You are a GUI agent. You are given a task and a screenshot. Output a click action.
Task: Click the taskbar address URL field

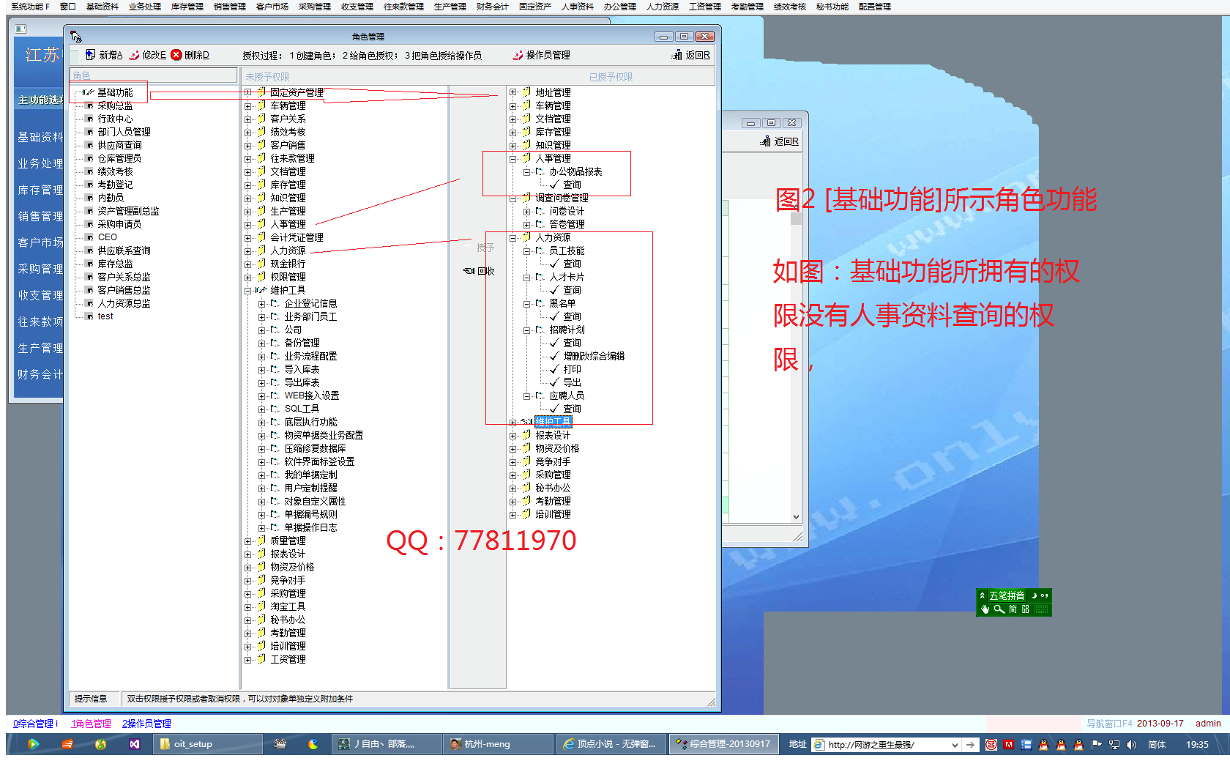(x=886, y=745)
